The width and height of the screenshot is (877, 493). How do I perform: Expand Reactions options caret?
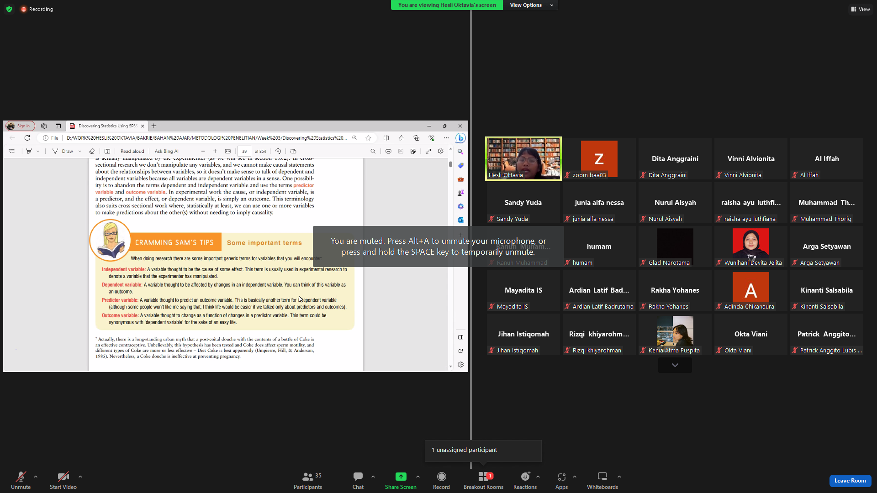point(538,477)
